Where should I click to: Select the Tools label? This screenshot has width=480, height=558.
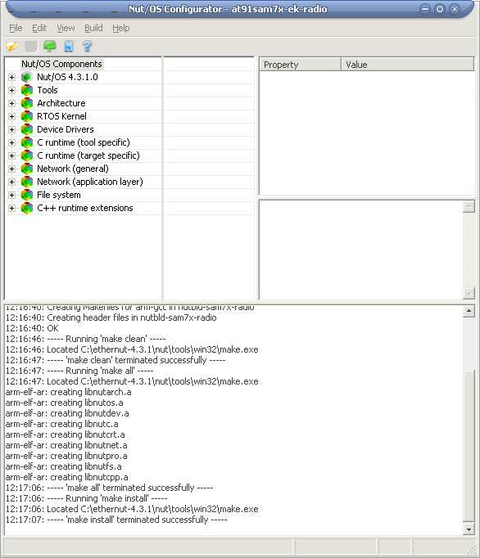pos(48,90)
